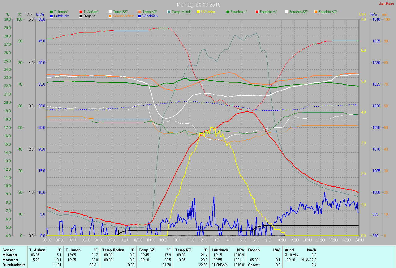Viewport: 396px width, 268px height.
Task: Click the yellow UV Index legend square
Action: click(x=198, y=12)
